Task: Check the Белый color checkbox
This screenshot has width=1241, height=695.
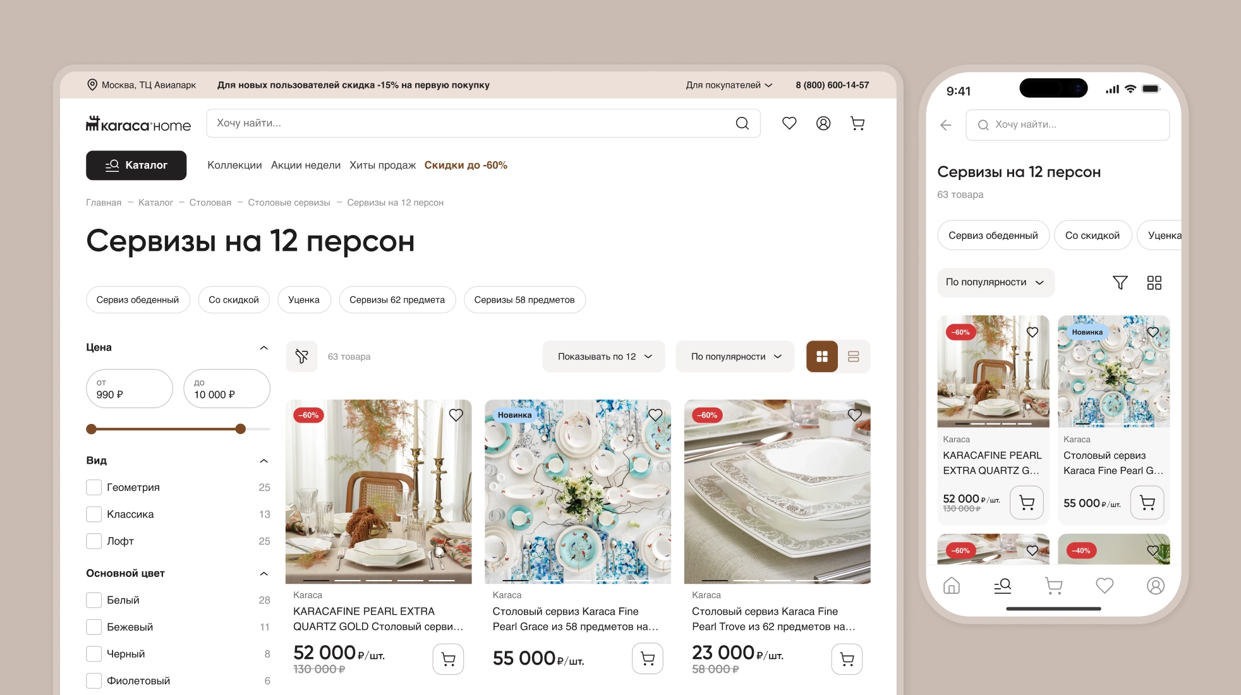Action: pos(94,600)
